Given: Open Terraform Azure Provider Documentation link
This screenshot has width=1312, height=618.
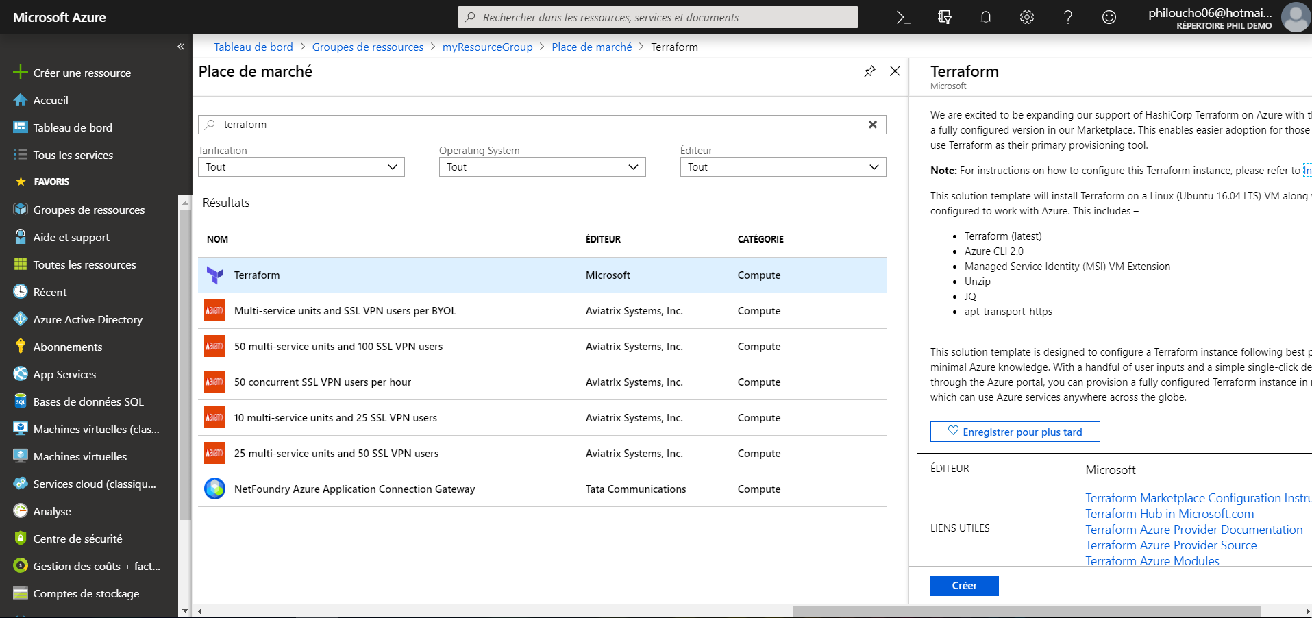Looking at the screenshot, I should point(1194,530).
